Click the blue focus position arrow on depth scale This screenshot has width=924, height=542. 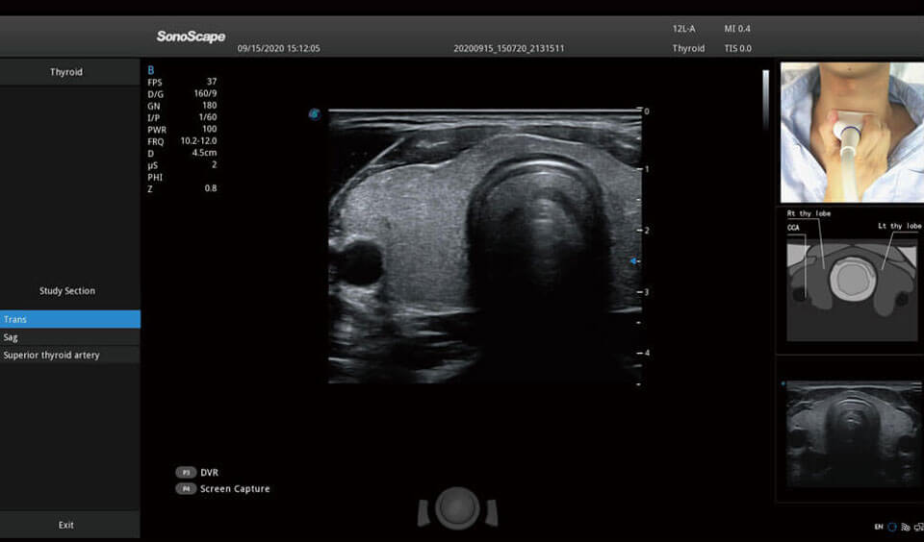point(632,261)
